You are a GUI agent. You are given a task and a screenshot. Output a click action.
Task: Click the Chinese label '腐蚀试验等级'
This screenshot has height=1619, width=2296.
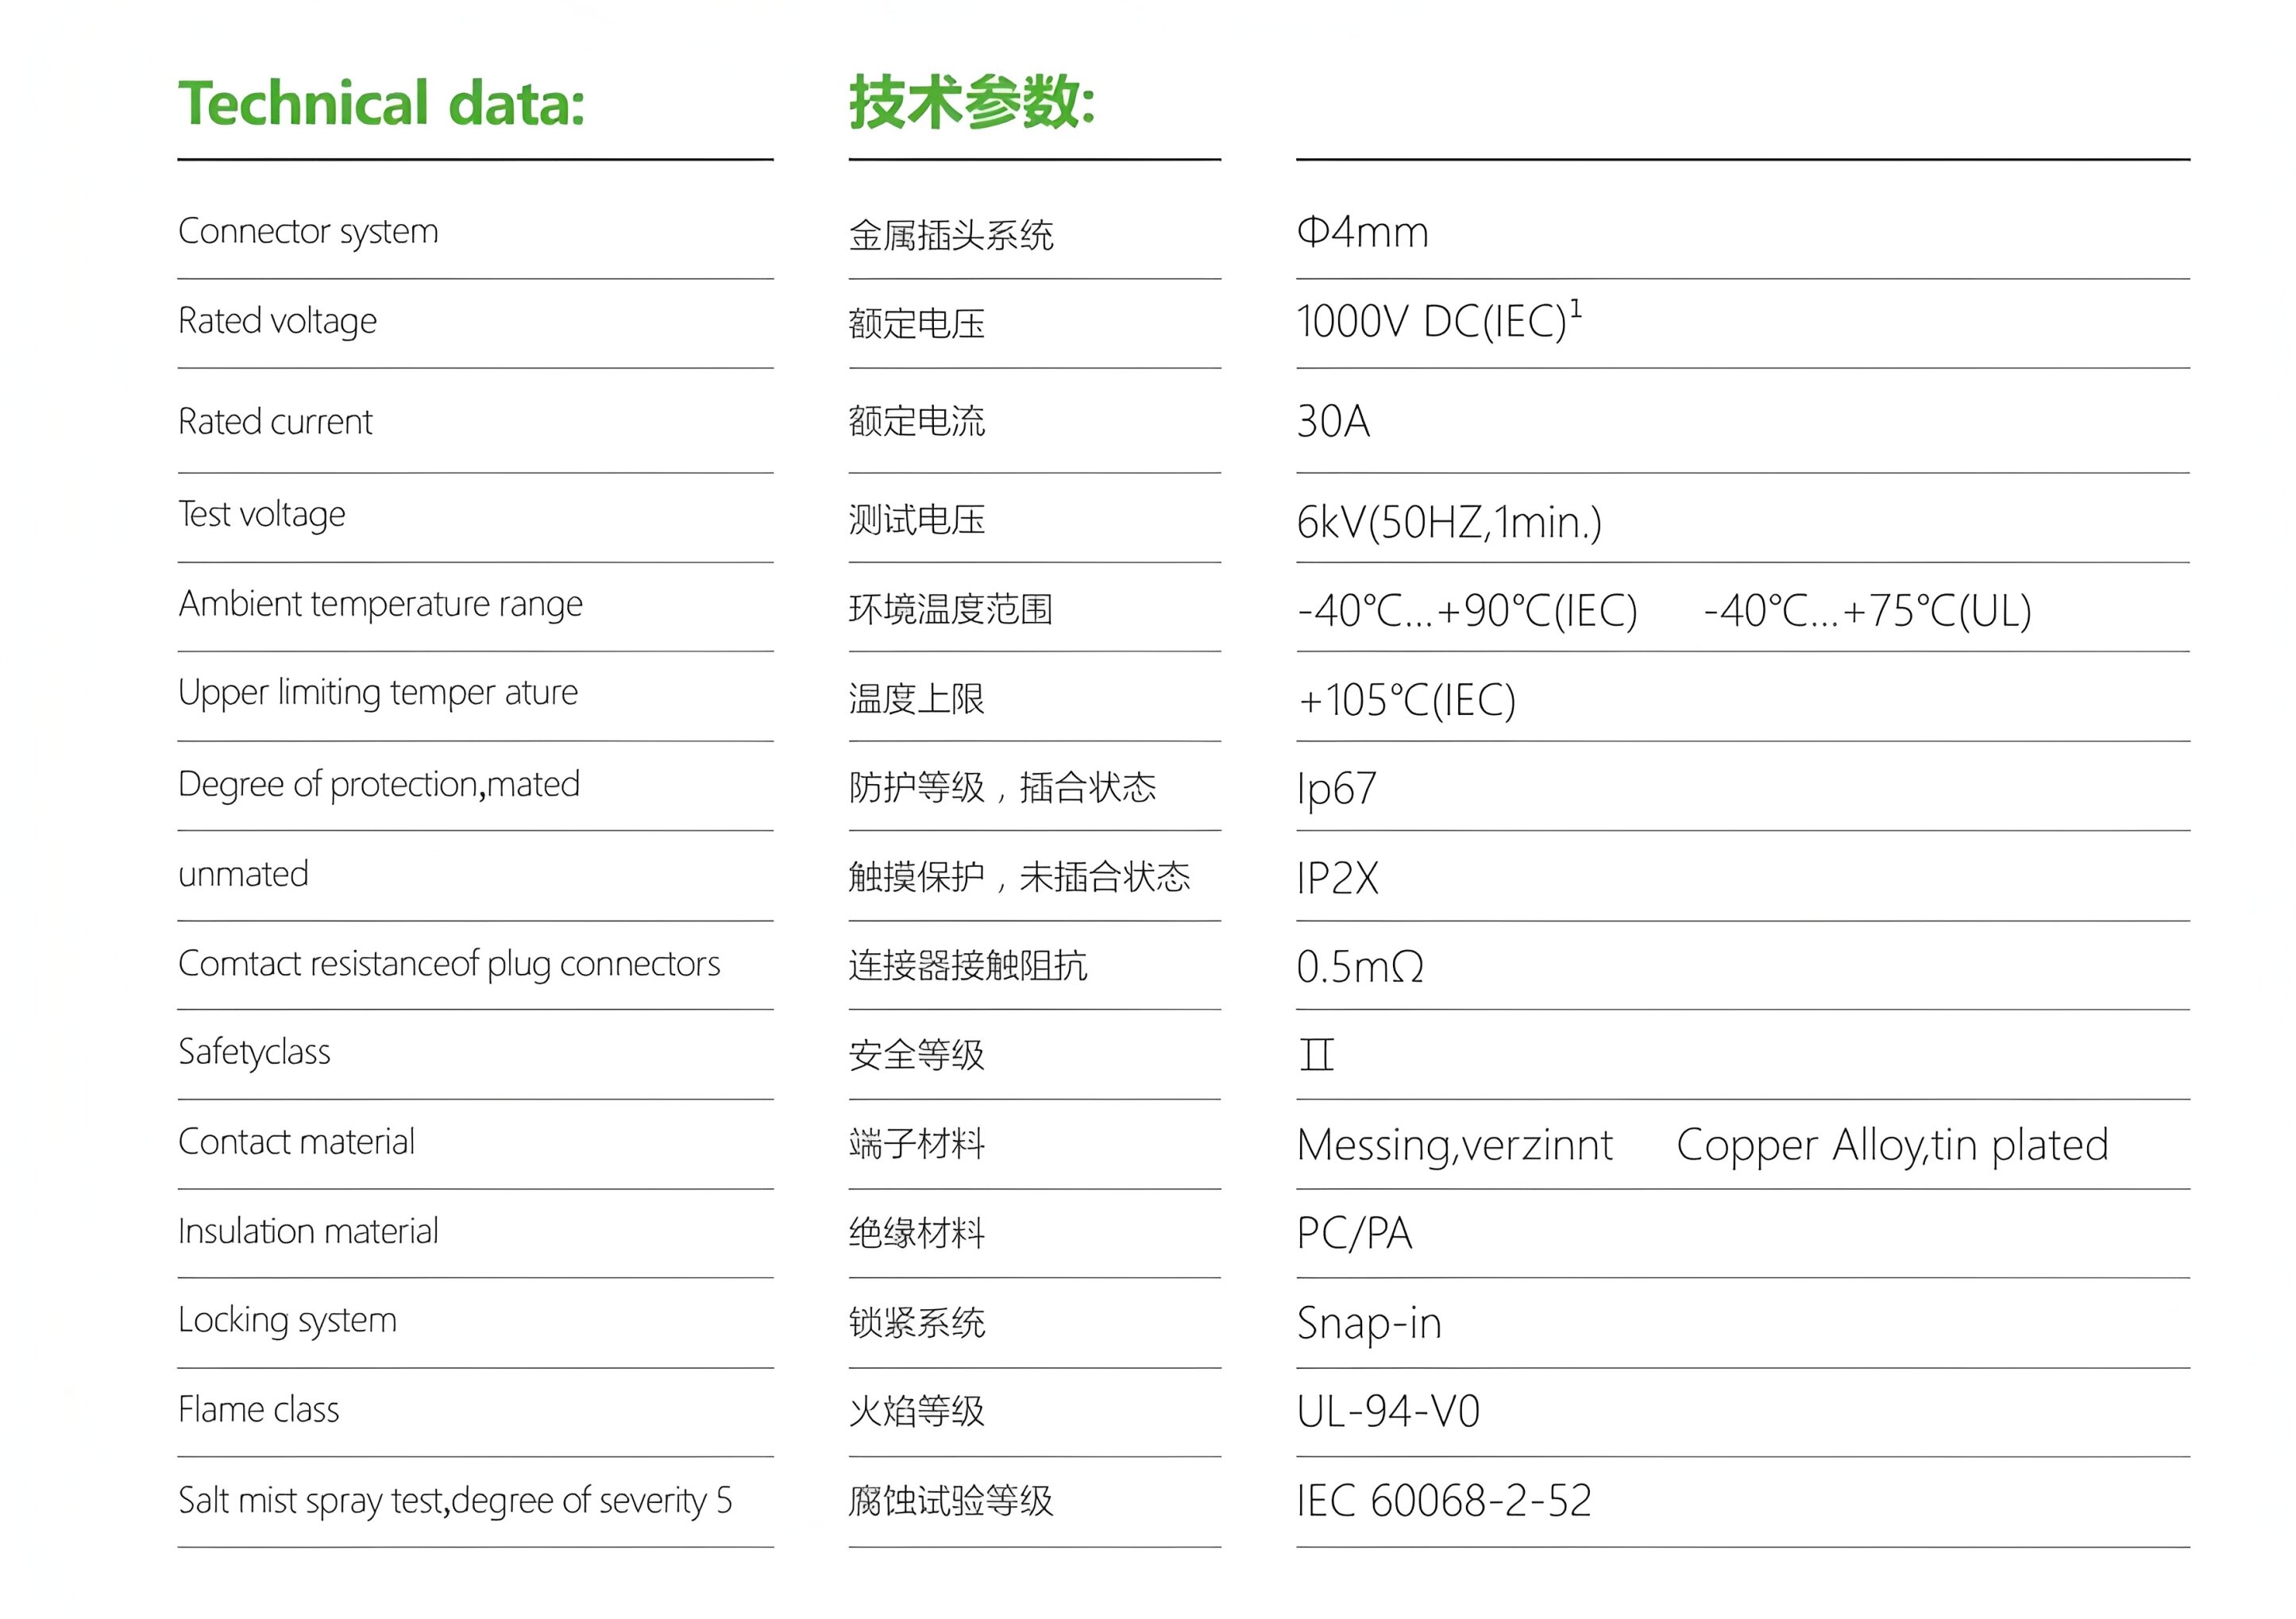click(951, 1502)
